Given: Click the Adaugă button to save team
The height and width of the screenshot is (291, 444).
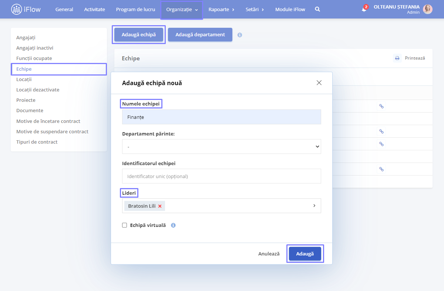Looking at the screenshot, I should [305, 254].
